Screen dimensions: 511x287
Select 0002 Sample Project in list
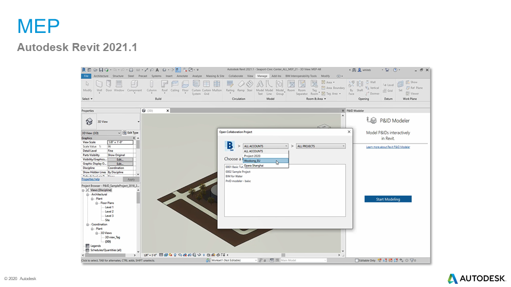point(238,172)
